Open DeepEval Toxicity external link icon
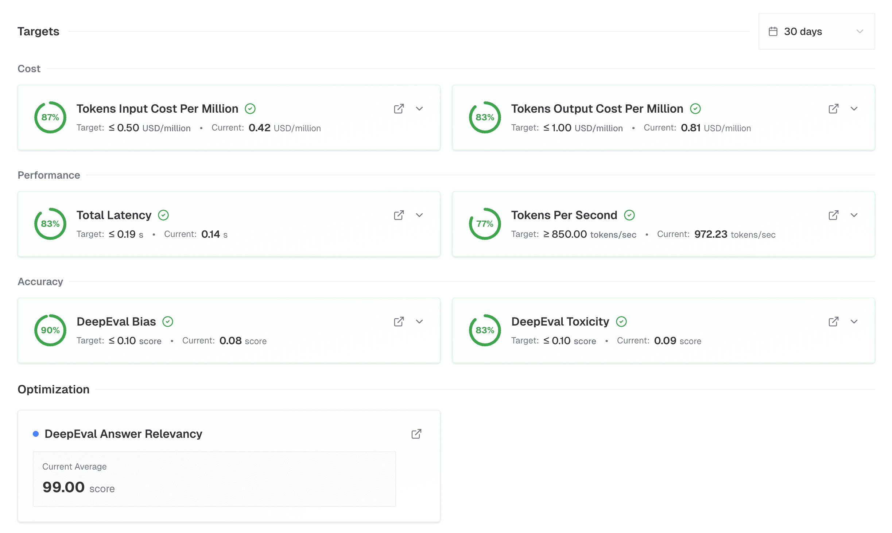This screenshot has height=533, width=892. click(x=833, y=322)
